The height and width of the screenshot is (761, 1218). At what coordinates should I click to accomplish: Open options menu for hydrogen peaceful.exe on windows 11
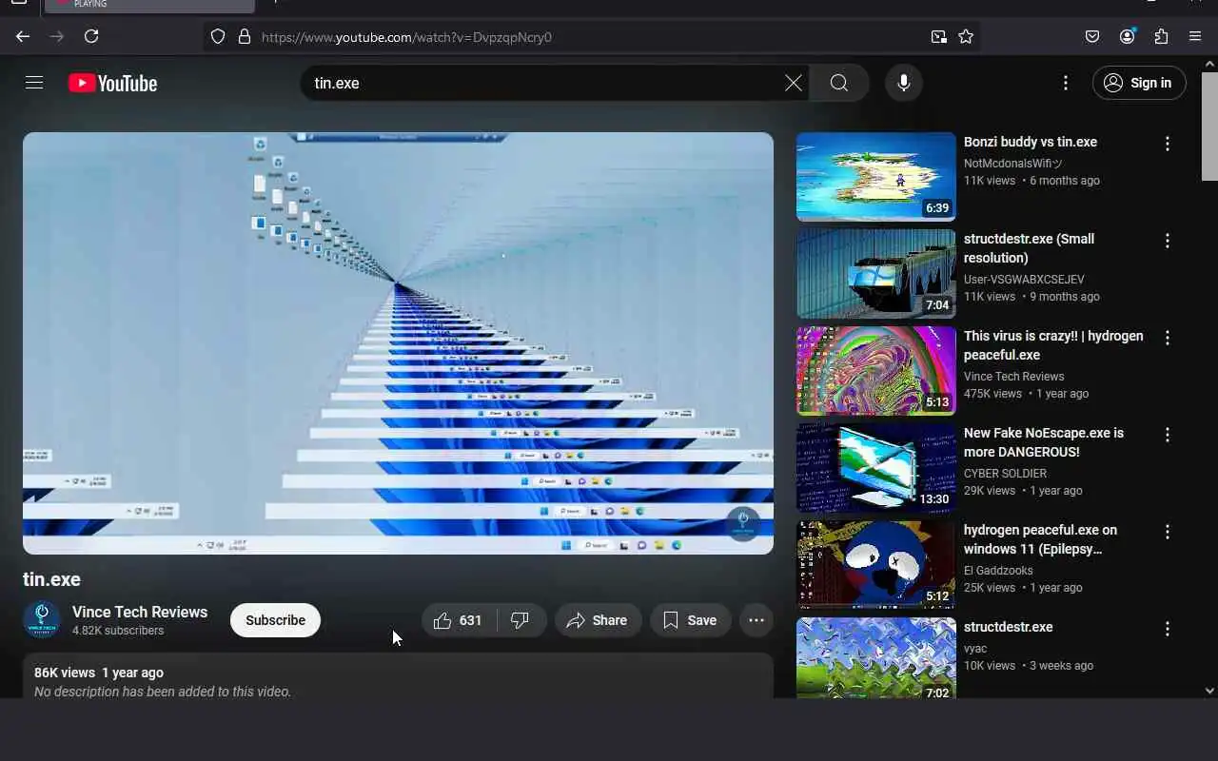pos(1168,532)
